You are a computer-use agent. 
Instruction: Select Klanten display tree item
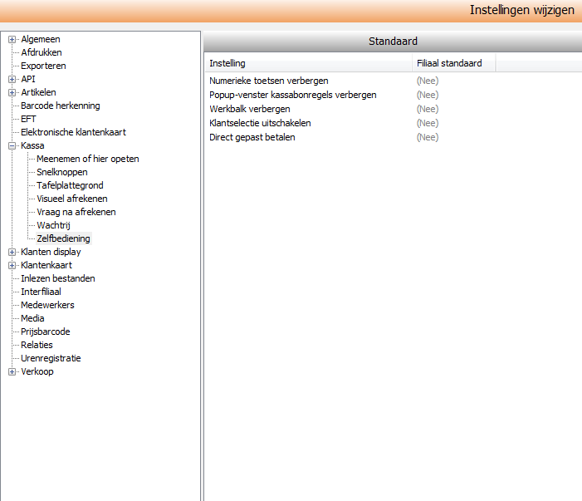[51, 252]
